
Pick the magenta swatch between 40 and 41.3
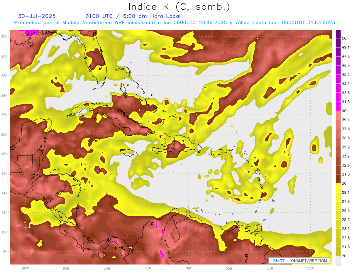click(338, 106)
